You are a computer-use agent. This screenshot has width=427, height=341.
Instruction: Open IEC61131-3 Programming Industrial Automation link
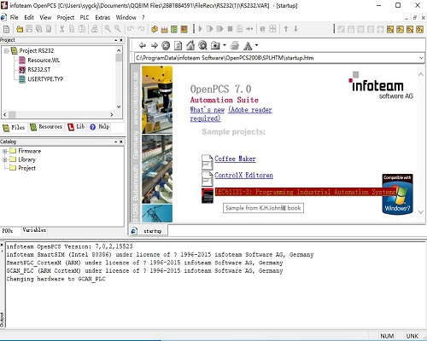point(306,192)
